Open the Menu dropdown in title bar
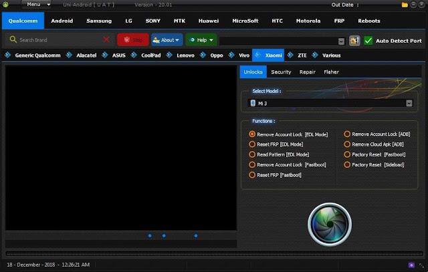428x272 pixels. 37,5
